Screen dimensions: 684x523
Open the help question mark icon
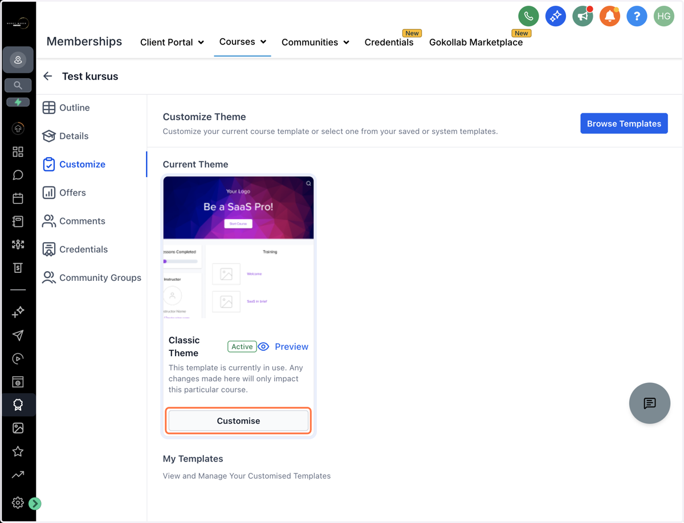coord(637,16)
